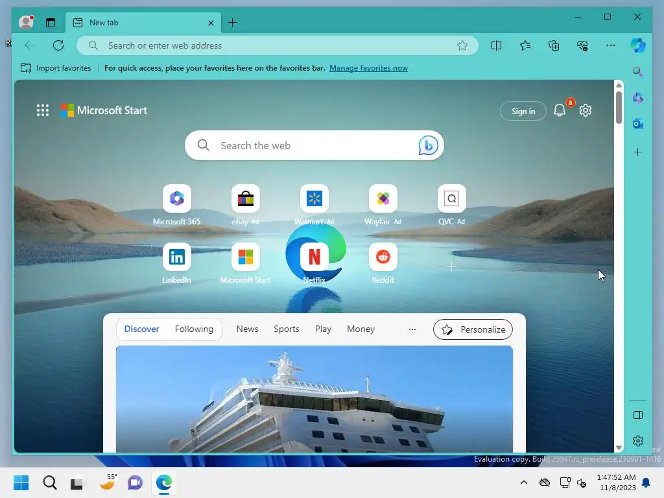Show hidden tray icons chevron

click(x=524, y=482)
